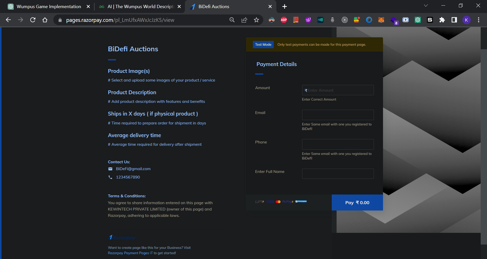Viewport: 487px width, 259px height.
Task: Switch to Wumpus Game Implementation tab
Action: [49, 7]
